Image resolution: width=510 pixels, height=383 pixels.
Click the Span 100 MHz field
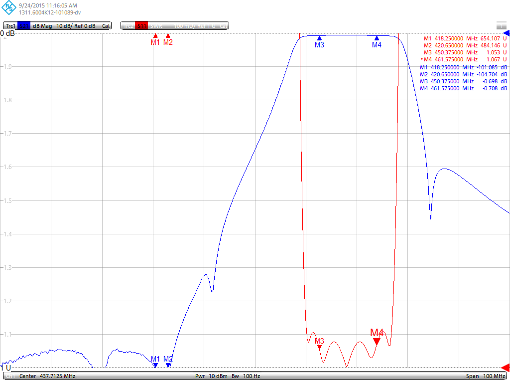(485, 376)
